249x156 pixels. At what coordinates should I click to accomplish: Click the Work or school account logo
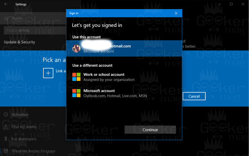(x=76, y=77)
